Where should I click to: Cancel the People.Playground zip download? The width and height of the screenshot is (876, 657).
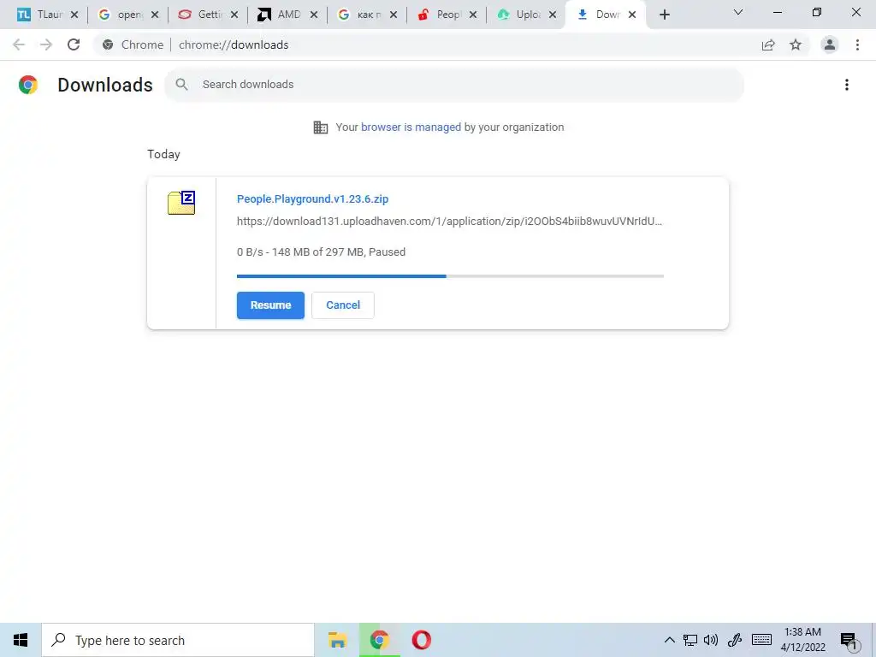click(342, 305)
